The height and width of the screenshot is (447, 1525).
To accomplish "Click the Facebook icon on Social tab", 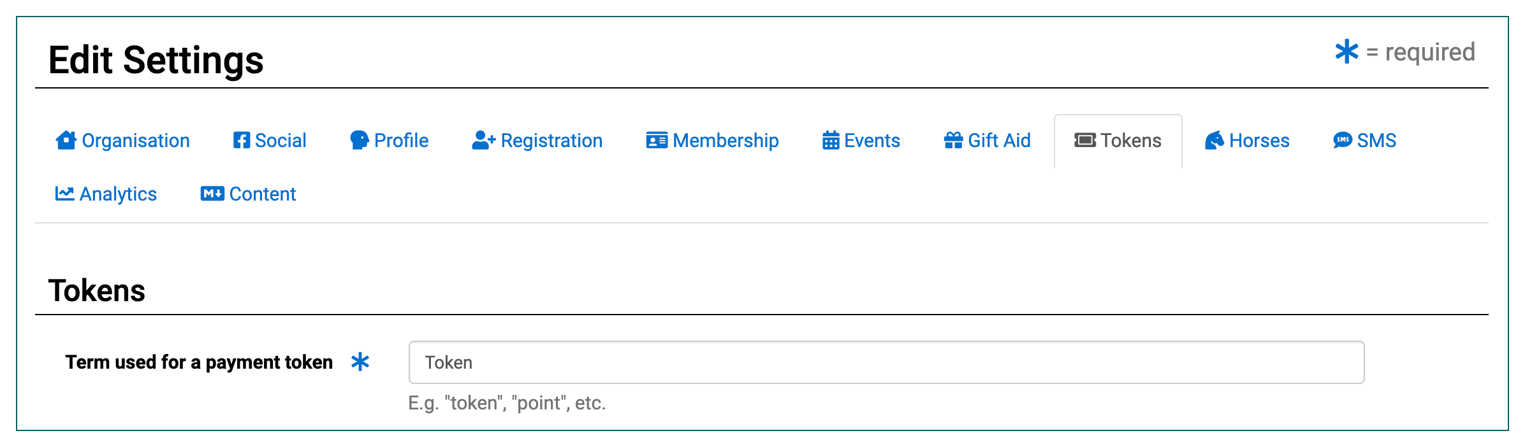I will [x=242, y=140].
